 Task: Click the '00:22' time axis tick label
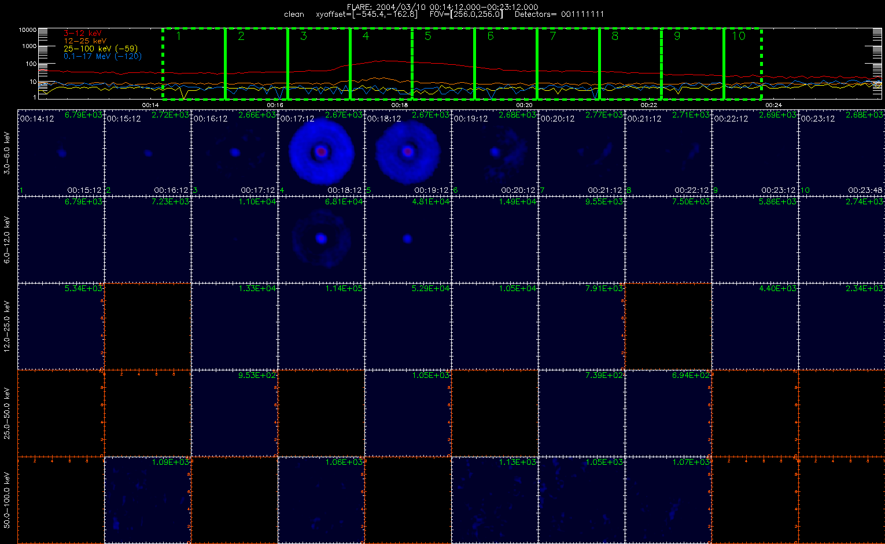click(649, 105)
